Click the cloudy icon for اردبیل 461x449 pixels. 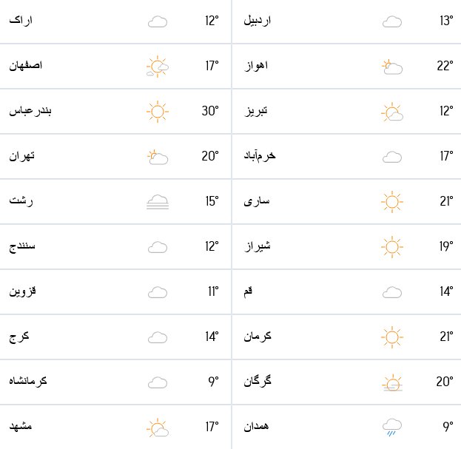pos(392,21)
